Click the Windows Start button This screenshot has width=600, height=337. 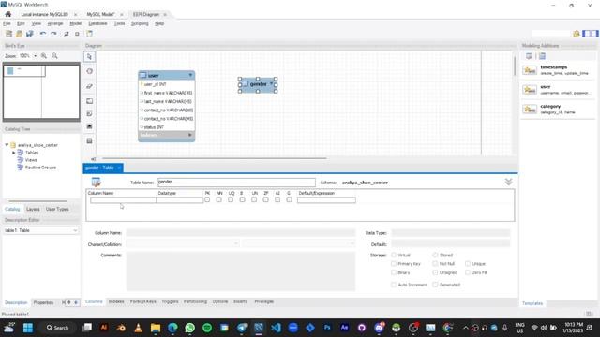pyautogui.click(x=28, y=328)
